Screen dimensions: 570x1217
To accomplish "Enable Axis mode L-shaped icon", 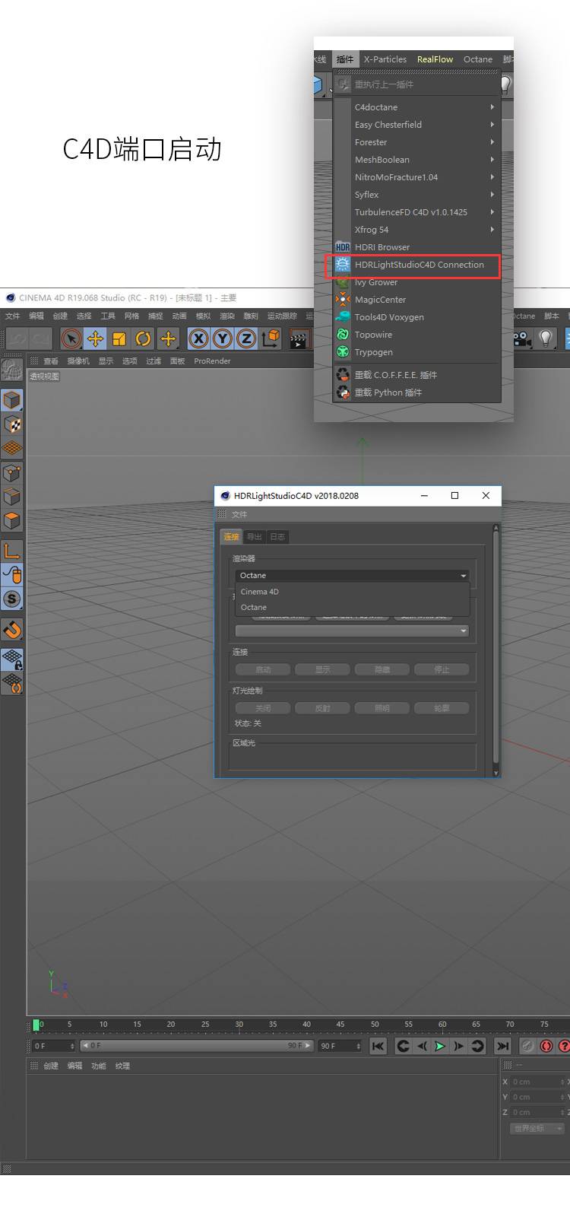I will pyautogui.click(x=11, y=551).
